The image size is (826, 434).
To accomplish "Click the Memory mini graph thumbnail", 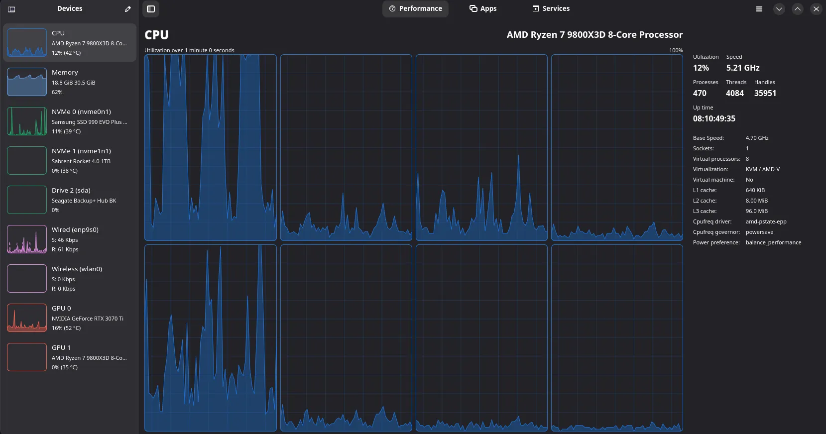I will (x=27, y=82).
